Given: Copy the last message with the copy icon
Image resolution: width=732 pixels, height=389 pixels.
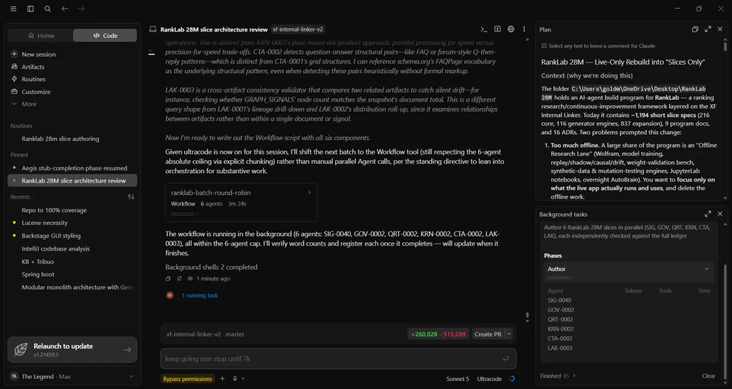Looking at the screenshot, I should (x=168, y=279).
